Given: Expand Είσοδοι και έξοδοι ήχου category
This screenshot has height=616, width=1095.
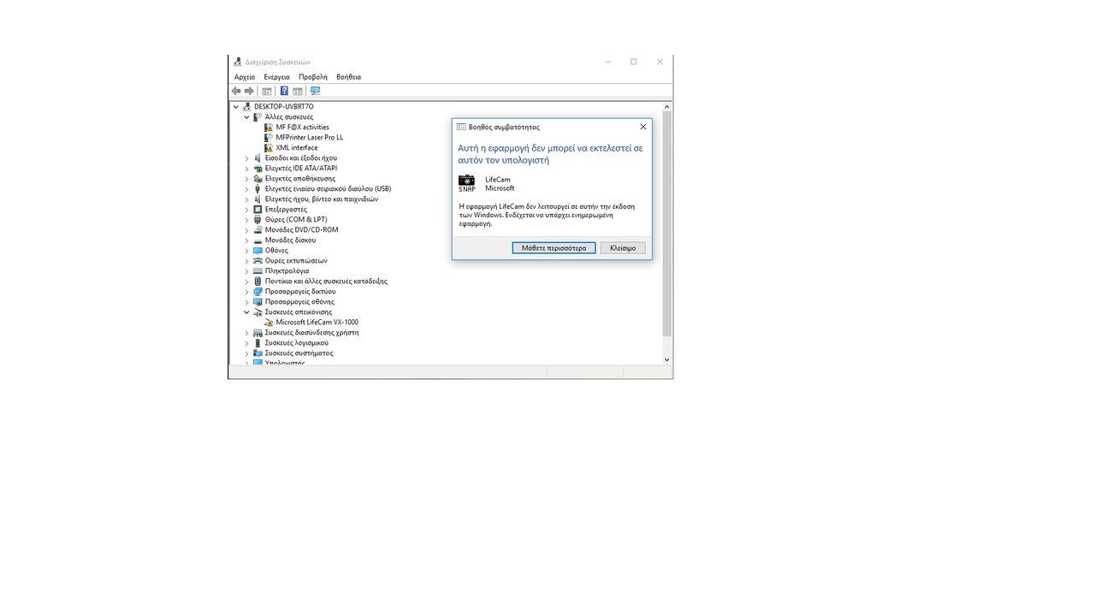Looking at the screenshot, I should [247, 158].
